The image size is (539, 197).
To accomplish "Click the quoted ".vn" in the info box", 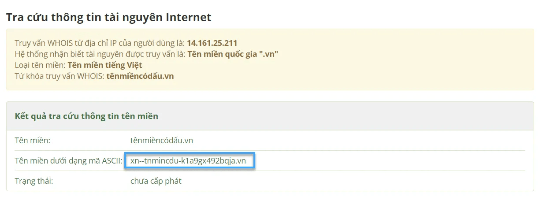I will pyautogui.click(x=269, y=54).
